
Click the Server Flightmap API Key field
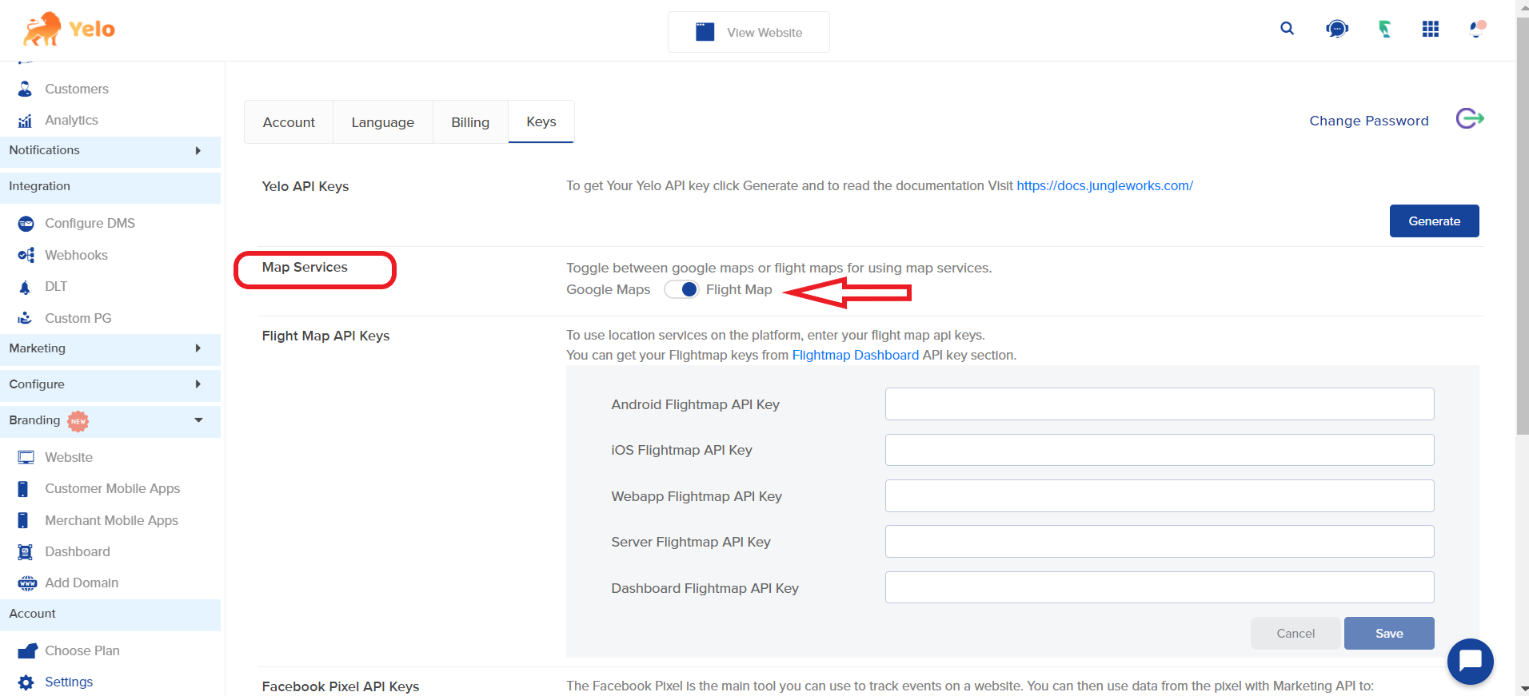click(1160, 542)
